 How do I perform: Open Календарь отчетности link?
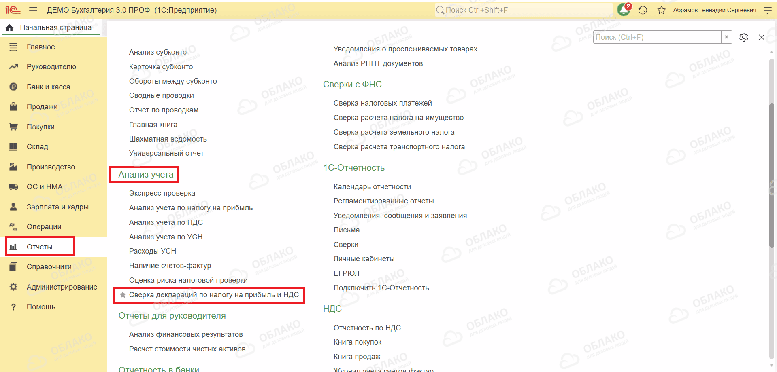pyautogui.click(x=372, y=187)
